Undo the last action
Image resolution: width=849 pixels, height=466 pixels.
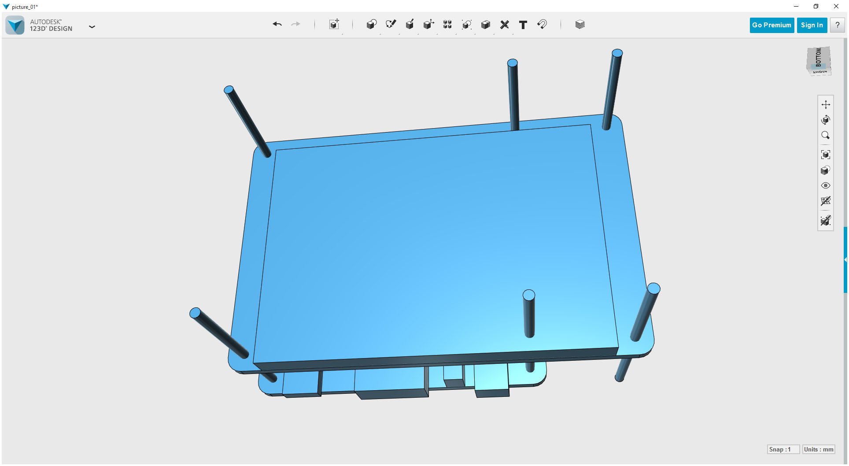click(277, 24)
